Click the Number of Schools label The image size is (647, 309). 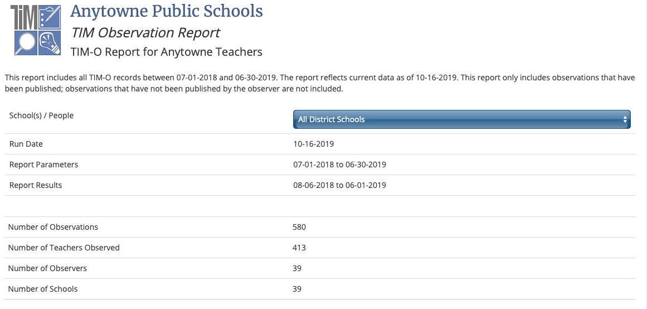click(x=43, y=289)
